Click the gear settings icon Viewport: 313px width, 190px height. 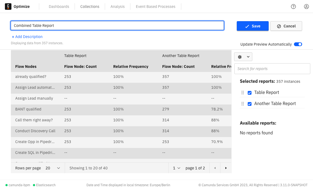pyautogui.click(x=240, y=57)
